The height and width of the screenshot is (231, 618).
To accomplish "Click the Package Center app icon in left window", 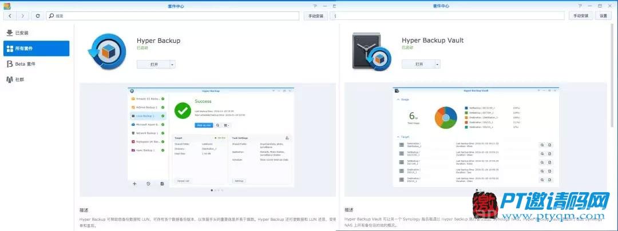I will click(7, 6).
